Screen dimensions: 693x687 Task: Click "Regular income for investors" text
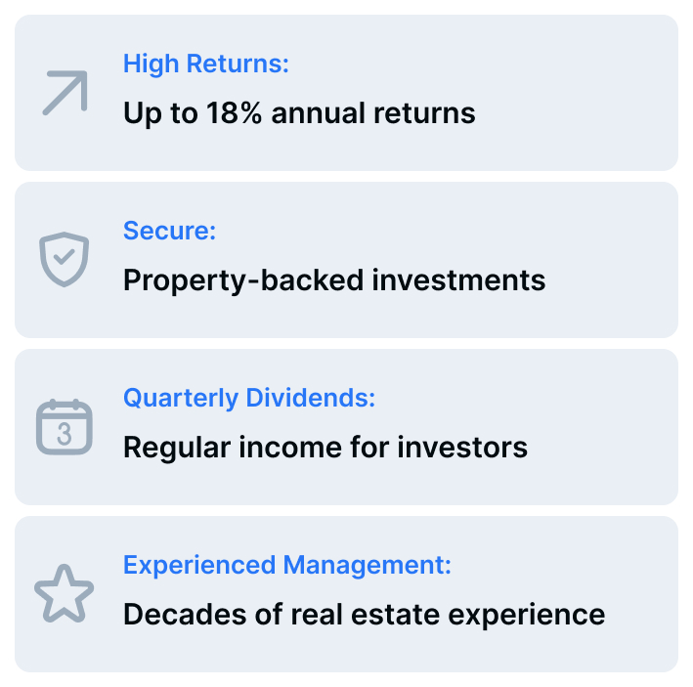pyautogui.click(x=325, y=448)
